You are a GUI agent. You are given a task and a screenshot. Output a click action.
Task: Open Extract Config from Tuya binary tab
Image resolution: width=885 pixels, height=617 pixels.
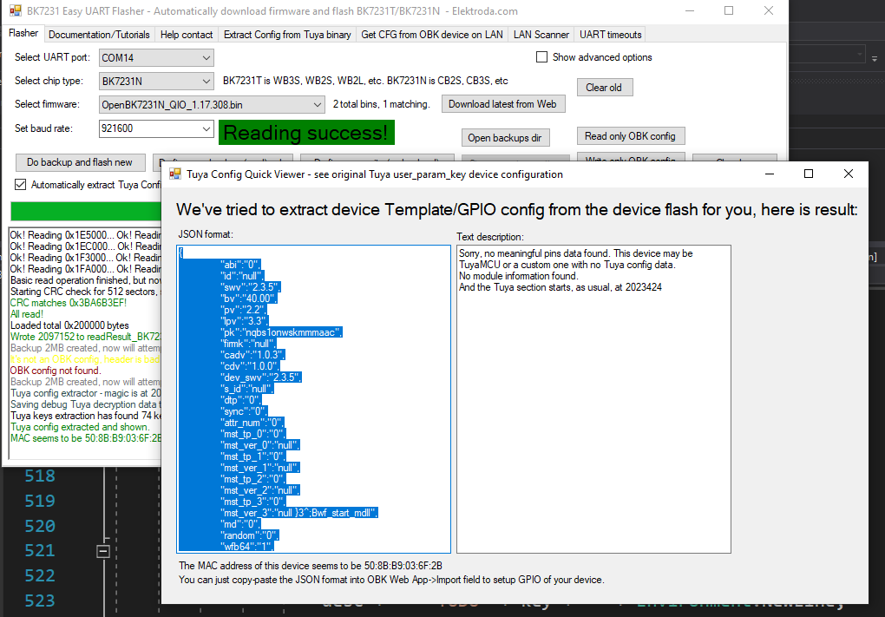tap(287, 35)
